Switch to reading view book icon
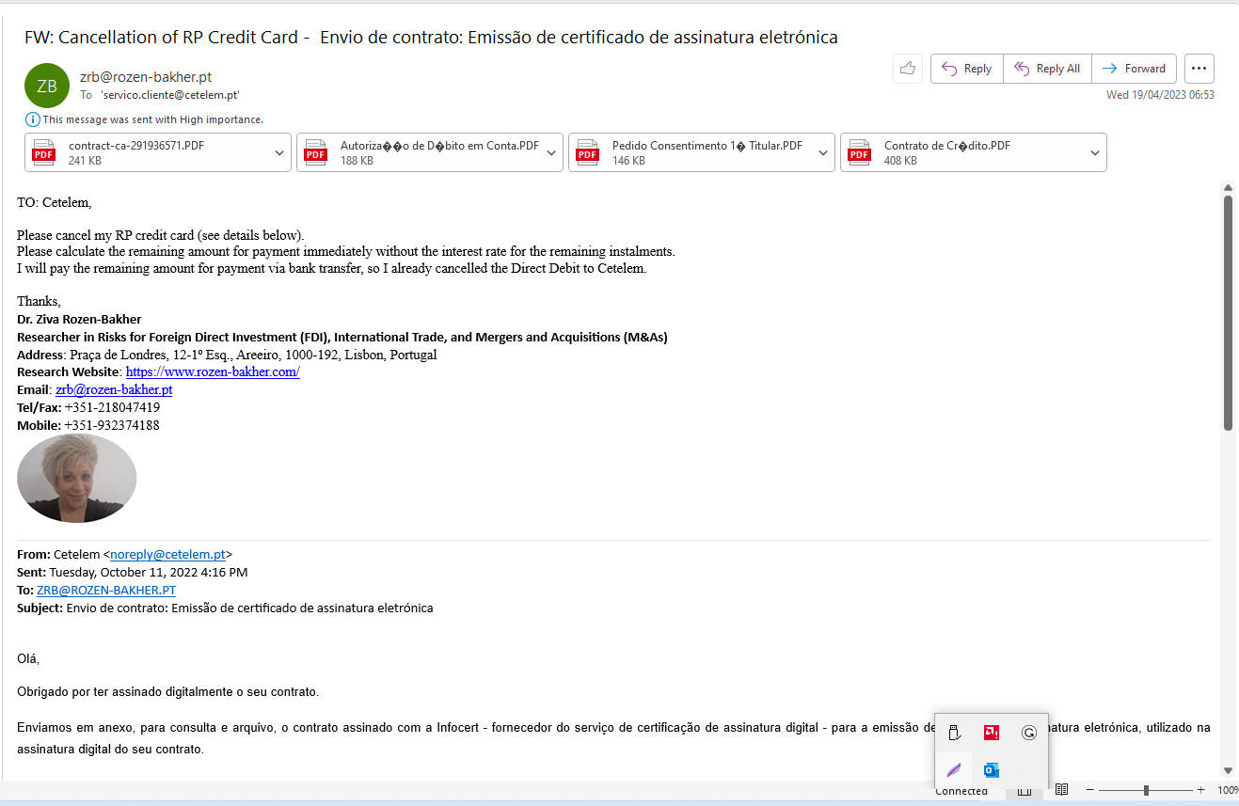This screenshot has width=1239, height=806. coord(1061,790)
